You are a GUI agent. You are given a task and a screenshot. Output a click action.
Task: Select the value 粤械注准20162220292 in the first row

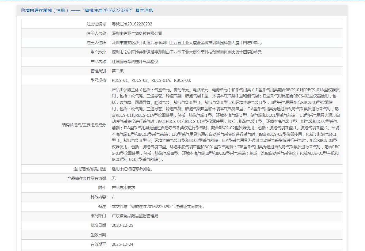pos(132,24)
